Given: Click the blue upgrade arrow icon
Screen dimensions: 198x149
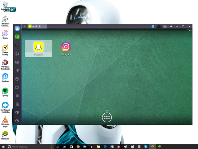Looking at the screenshot, I should (x=153, y=26).
